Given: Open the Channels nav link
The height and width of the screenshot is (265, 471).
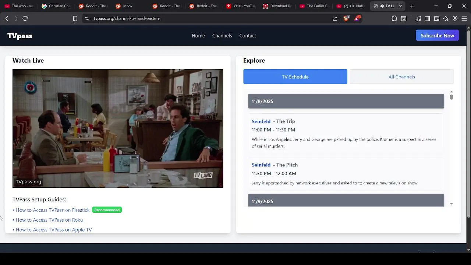Looking at the screenshot, I should point(222,36).
